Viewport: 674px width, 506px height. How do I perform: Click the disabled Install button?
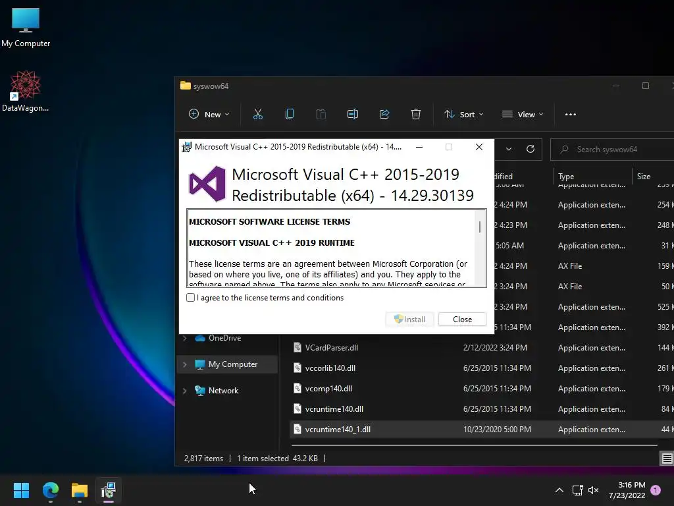point(409,320)
